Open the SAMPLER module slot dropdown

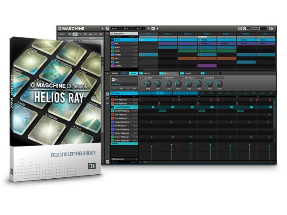click(157, 73)
